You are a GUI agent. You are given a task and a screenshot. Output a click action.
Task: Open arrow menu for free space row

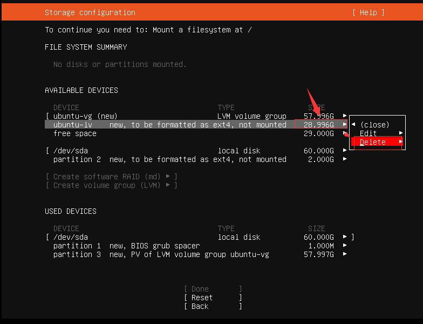(x=345, y=133)
